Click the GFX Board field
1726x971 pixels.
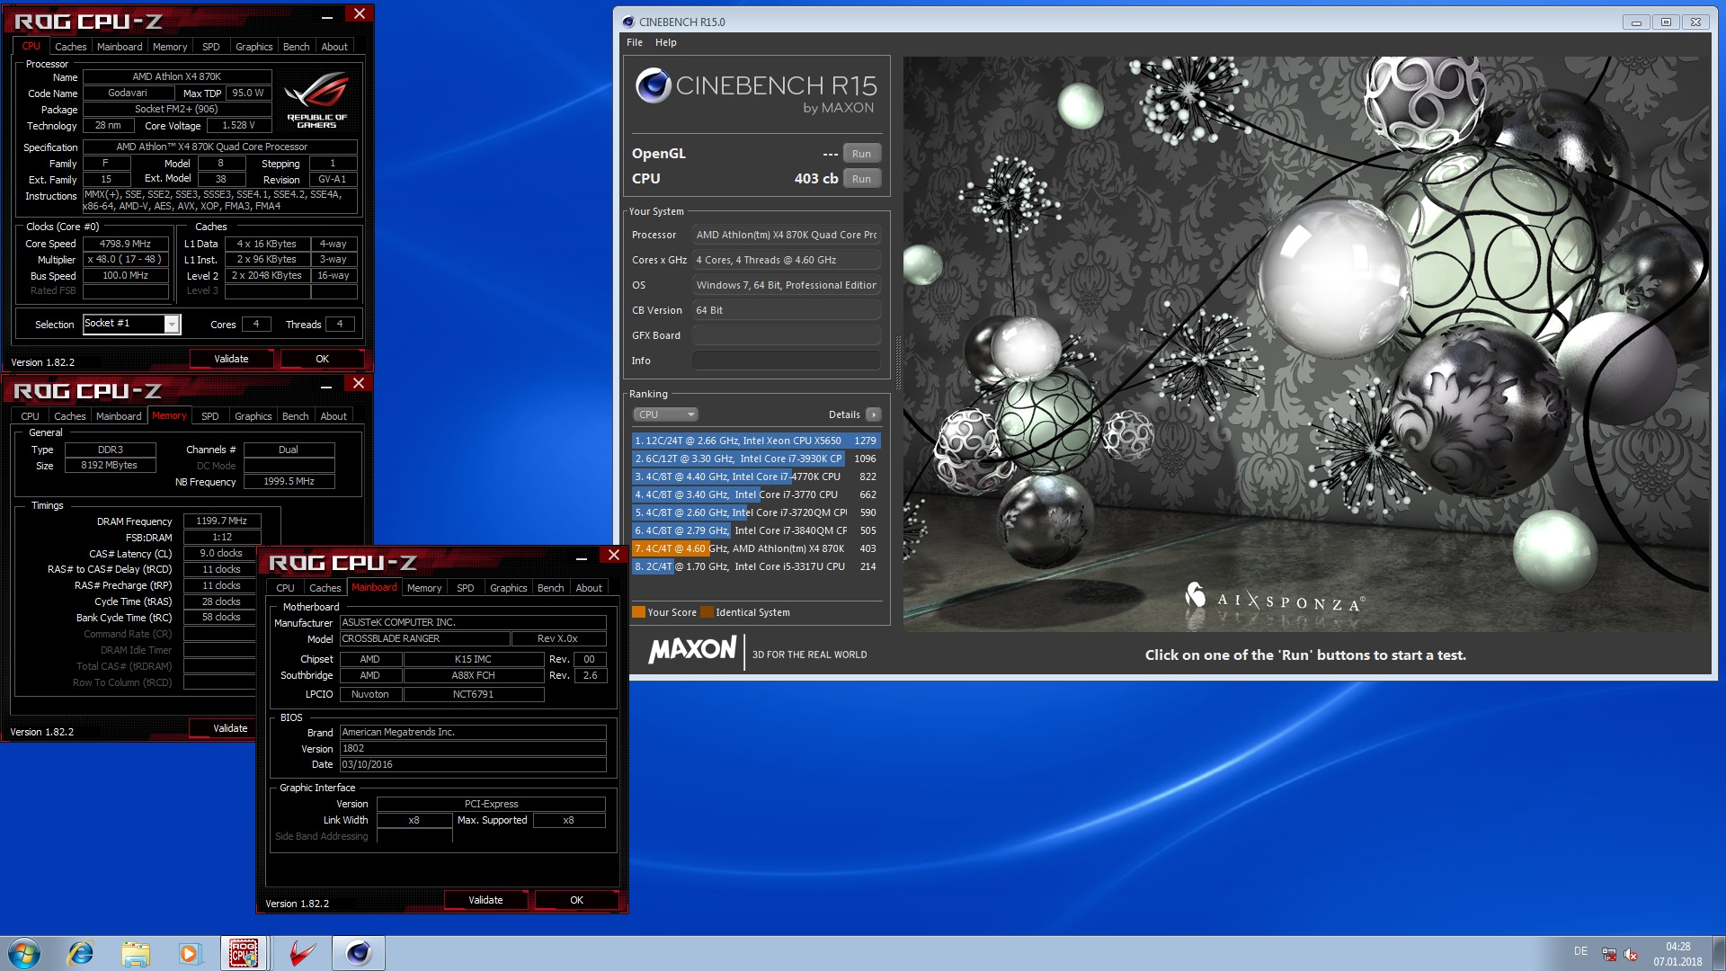click(786, 335)
